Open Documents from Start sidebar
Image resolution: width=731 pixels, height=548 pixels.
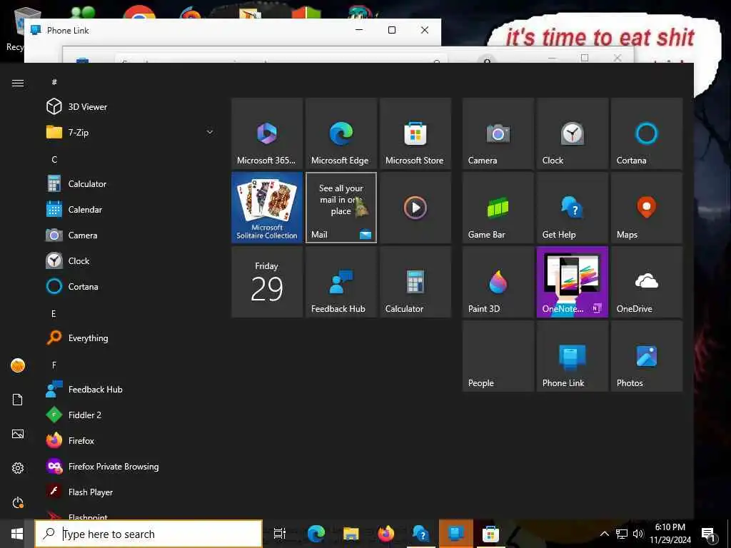tap(18, 400)
